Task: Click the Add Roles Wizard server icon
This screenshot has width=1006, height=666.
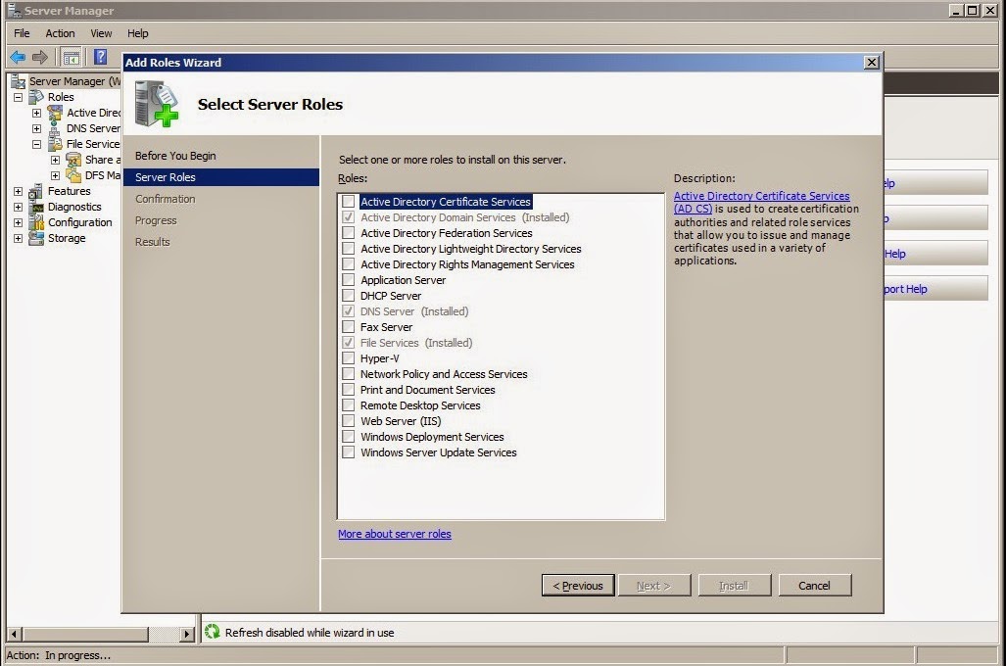Action: 157,103
